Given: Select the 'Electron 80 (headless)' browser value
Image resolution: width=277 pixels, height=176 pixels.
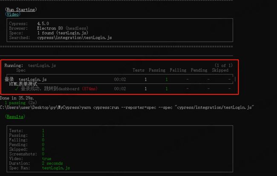Looking at the screenshot, I should tap(63, 28).
